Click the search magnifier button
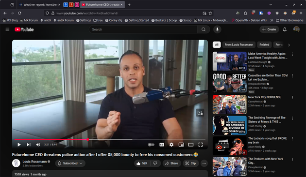This screenshot has width=306, height=177. 204,29
